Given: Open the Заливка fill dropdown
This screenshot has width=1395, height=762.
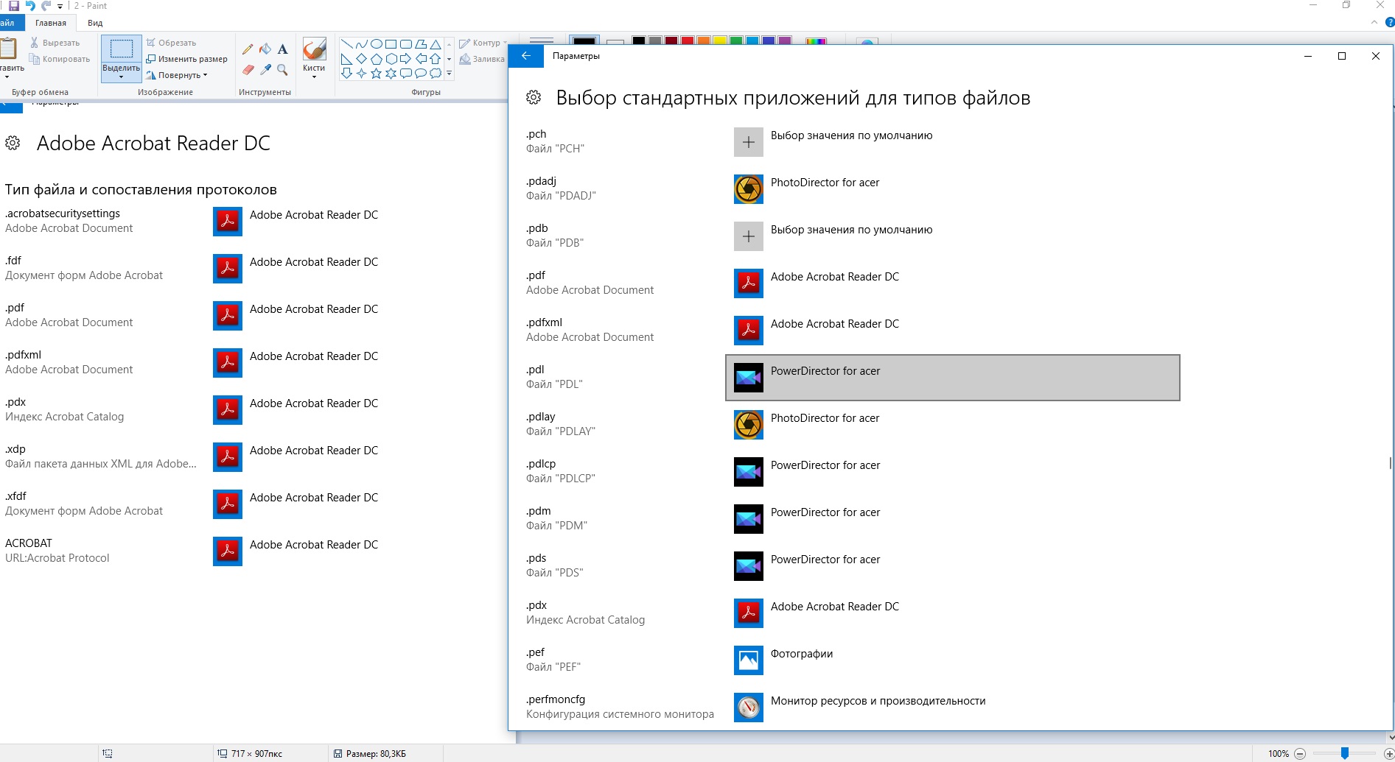Looking at the screenshot, I should (x=482, y=59).
